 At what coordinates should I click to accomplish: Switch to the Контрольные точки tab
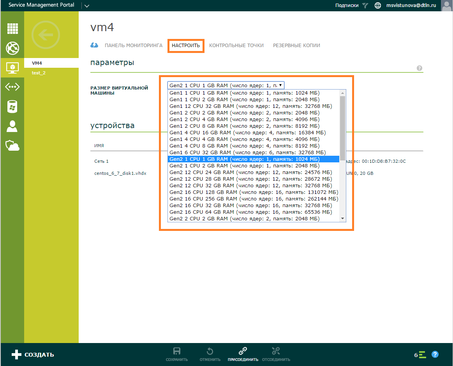tap(235, 45)
